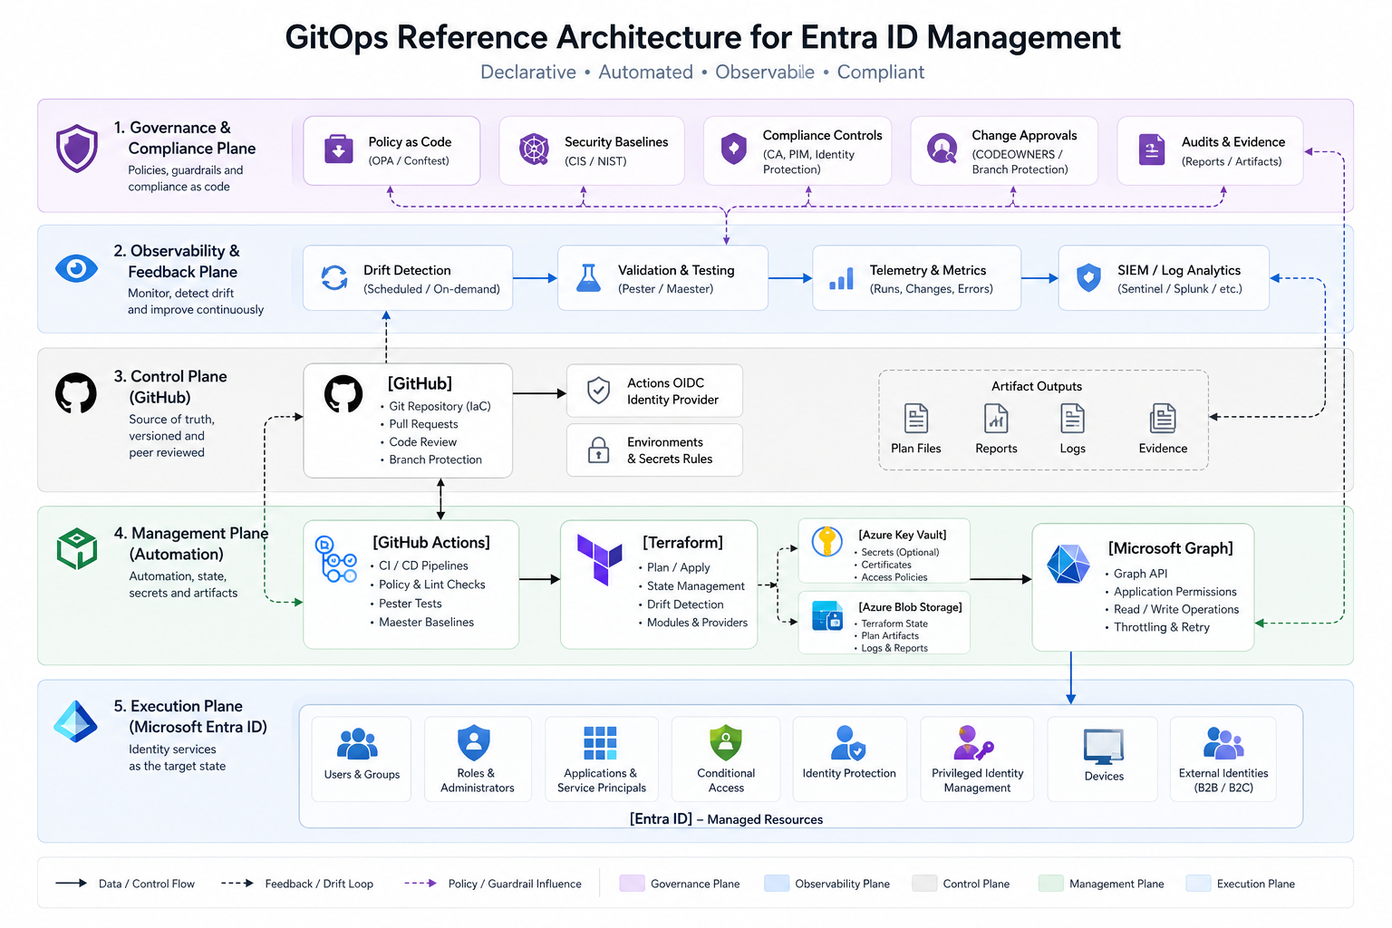Click the 'Artifact Outputs' heading

click(x=1037, y=386)
